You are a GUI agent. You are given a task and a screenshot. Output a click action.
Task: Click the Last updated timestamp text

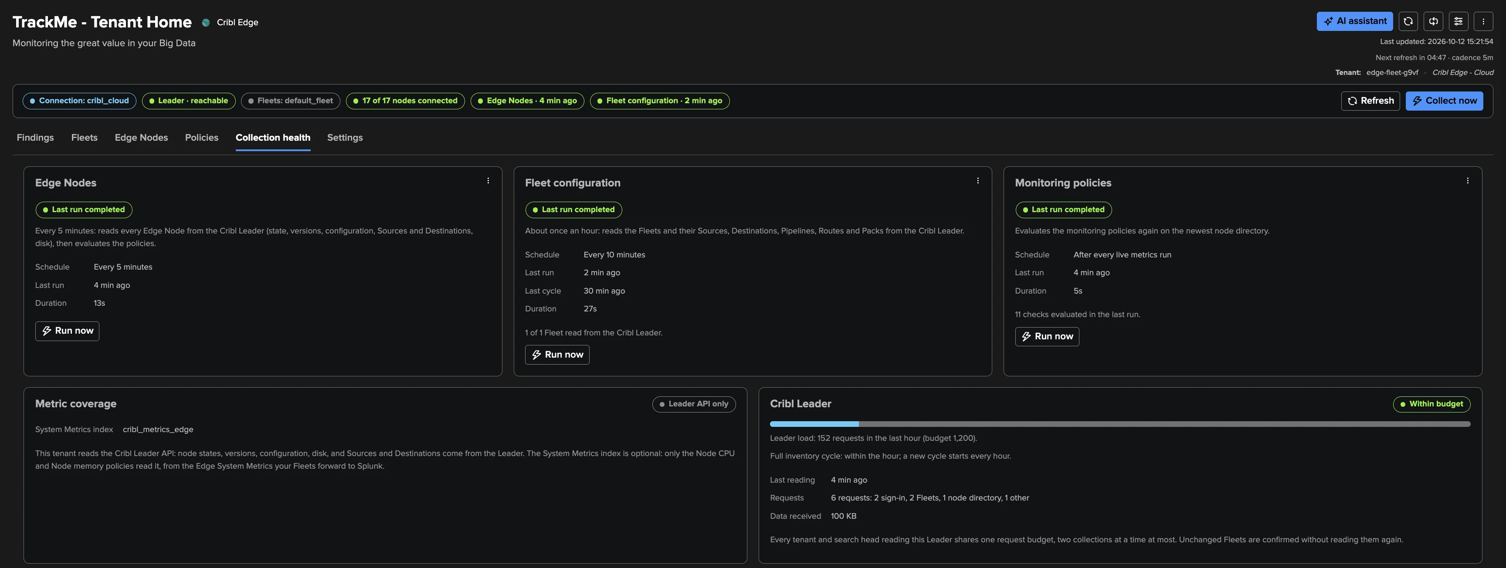click(1436, 41)
